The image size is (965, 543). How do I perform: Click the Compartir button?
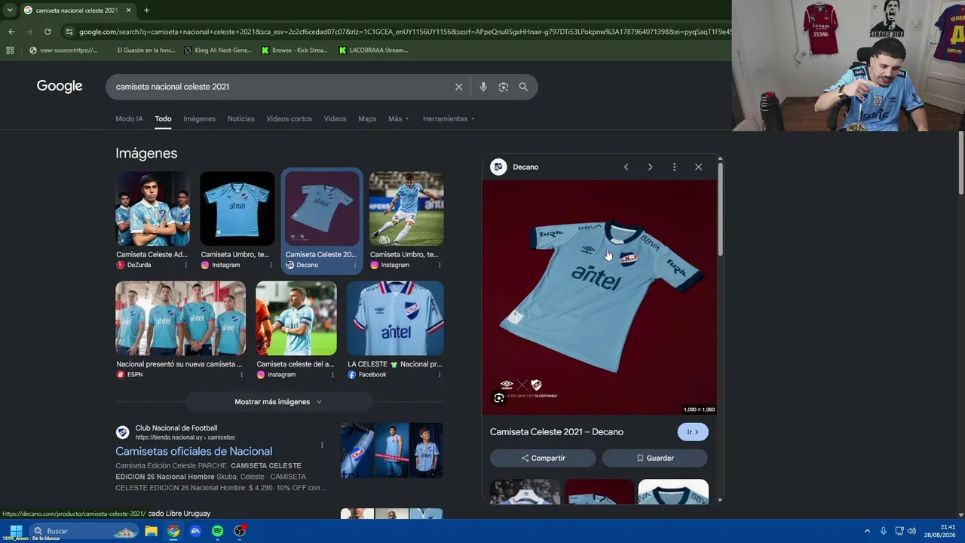pos(543,458)
